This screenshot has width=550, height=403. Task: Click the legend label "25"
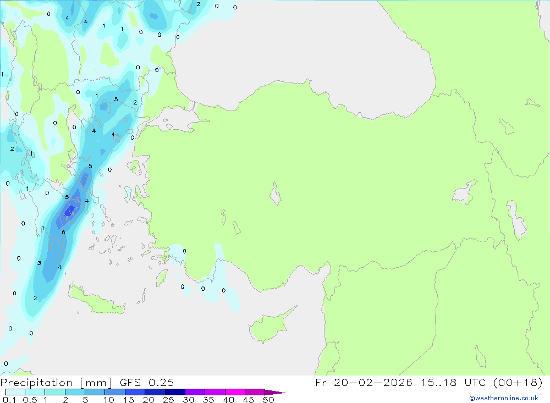click(169, 400)
